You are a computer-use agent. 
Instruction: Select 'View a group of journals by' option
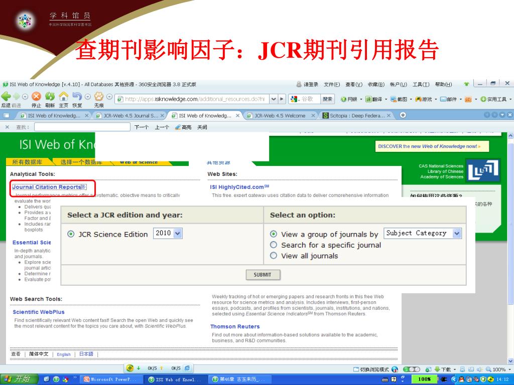[x=274, y=234]
